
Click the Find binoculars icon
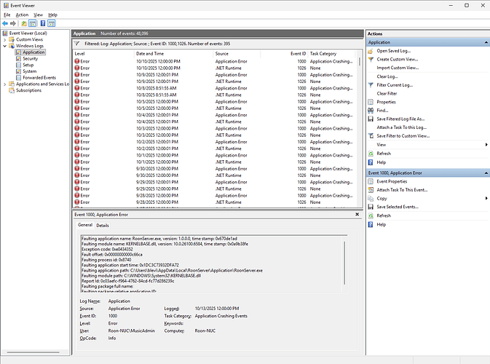[x=371, y=110]
